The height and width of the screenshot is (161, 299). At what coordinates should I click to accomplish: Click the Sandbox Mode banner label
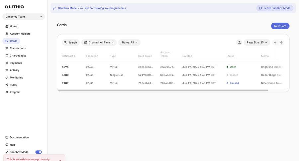tap(67, 8)
